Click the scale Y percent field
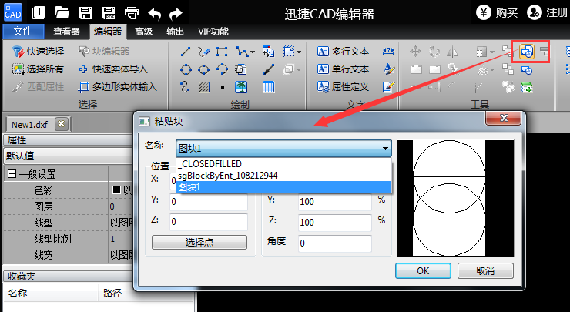This screenshot has height=312, width=570. [x=335, y=202]
